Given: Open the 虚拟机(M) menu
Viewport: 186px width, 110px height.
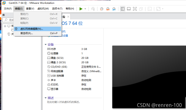Looking at the screenshot, I should pyautogui.click(x=43, y=9).
